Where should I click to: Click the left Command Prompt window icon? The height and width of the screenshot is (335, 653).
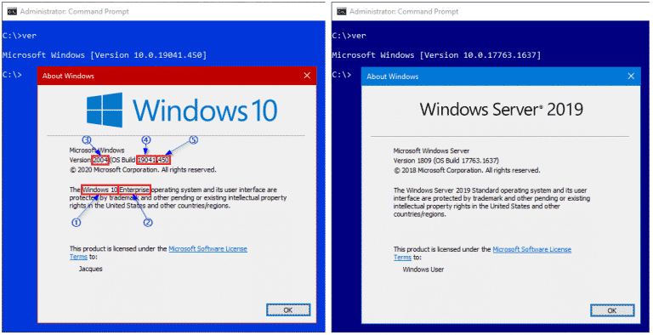(12, 12)
